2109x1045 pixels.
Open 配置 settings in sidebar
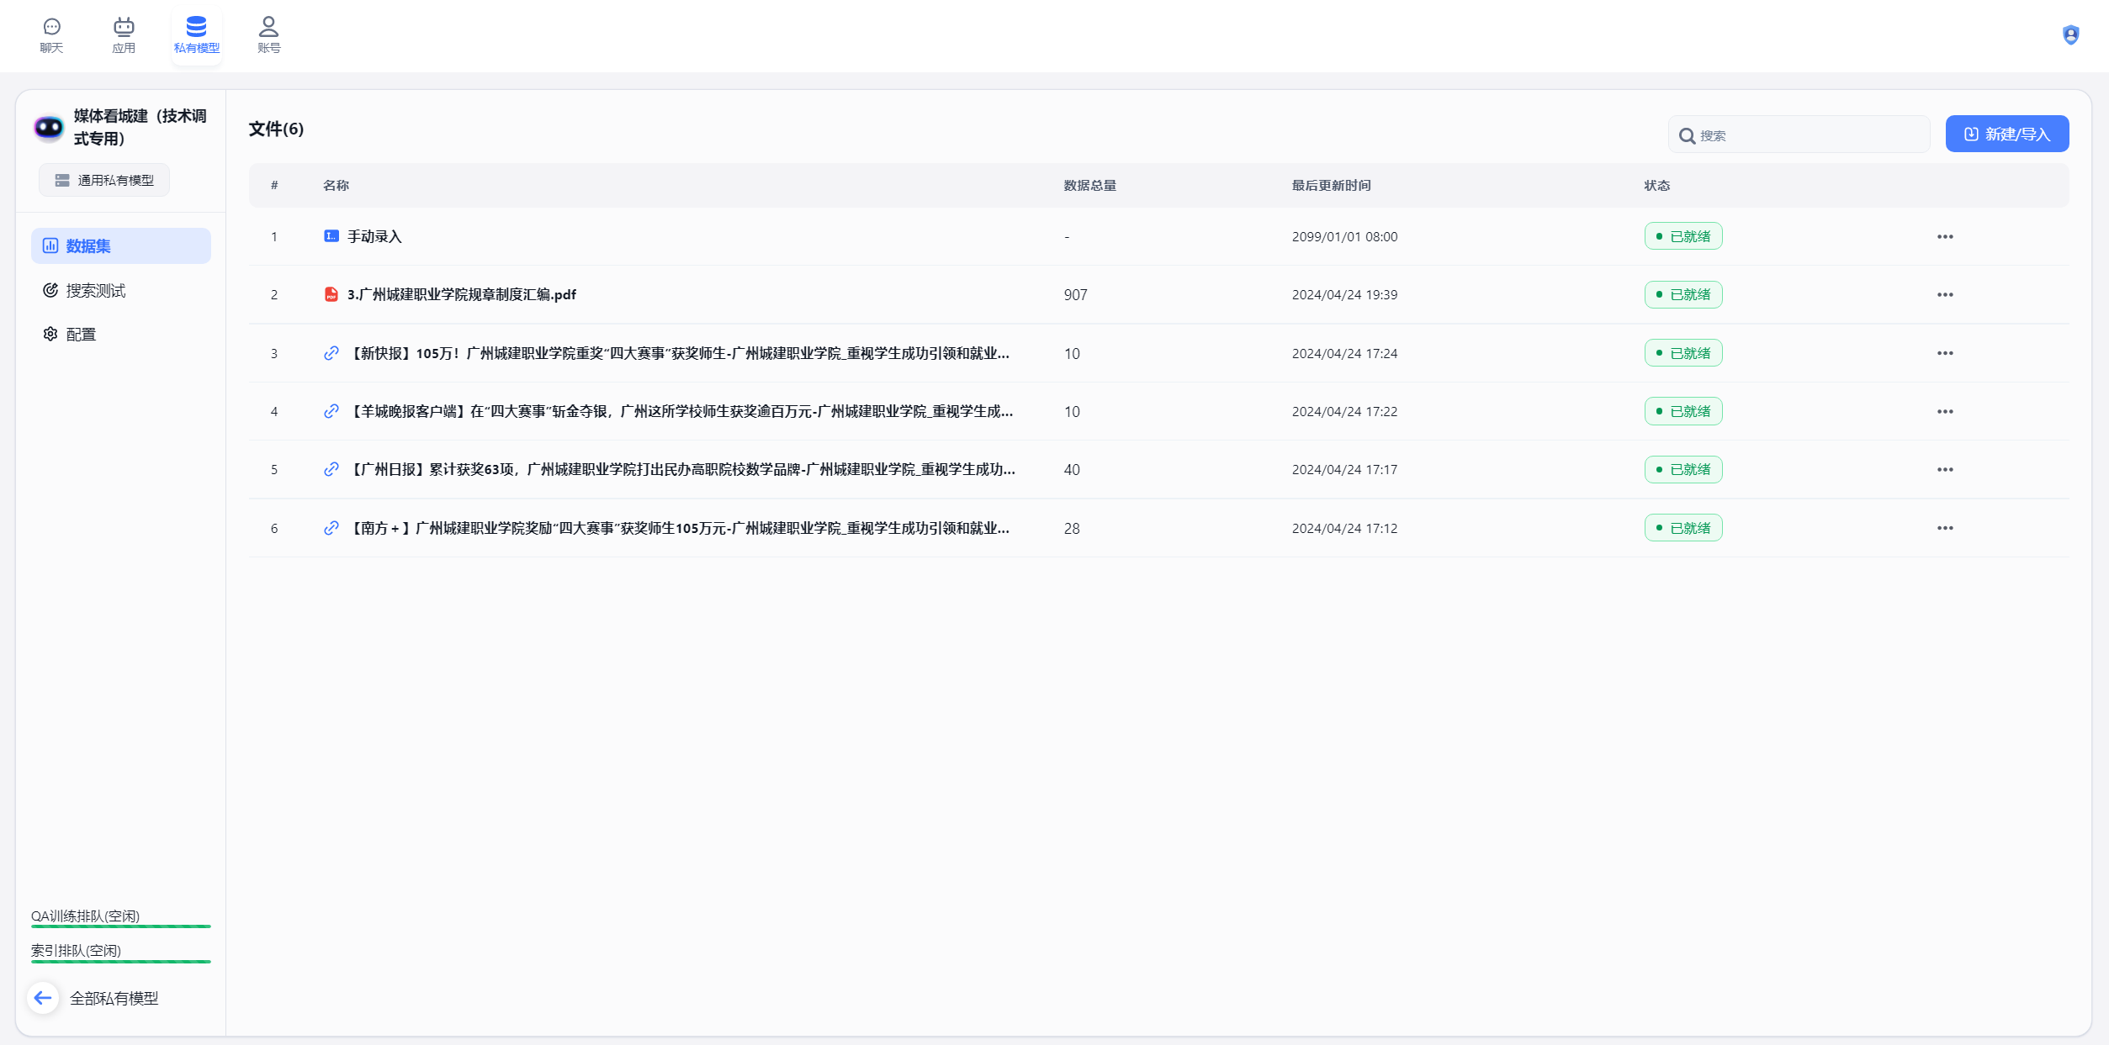click(x=81, y=334)
